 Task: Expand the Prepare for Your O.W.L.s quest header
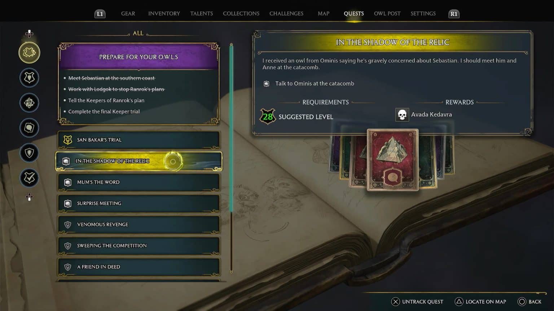click(x=139, y=57)
